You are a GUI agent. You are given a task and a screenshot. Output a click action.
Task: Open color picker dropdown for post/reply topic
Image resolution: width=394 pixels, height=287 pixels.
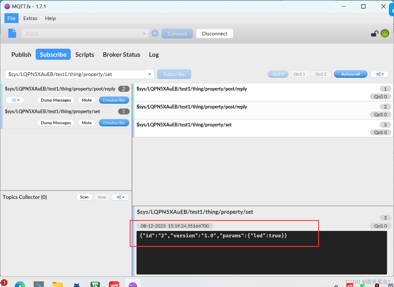15,100
